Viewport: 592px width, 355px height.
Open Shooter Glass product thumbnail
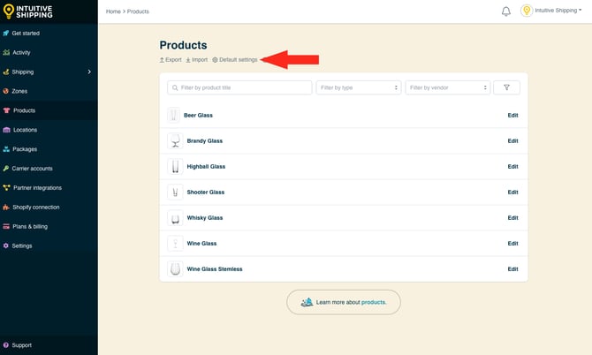tap(175, 192)
